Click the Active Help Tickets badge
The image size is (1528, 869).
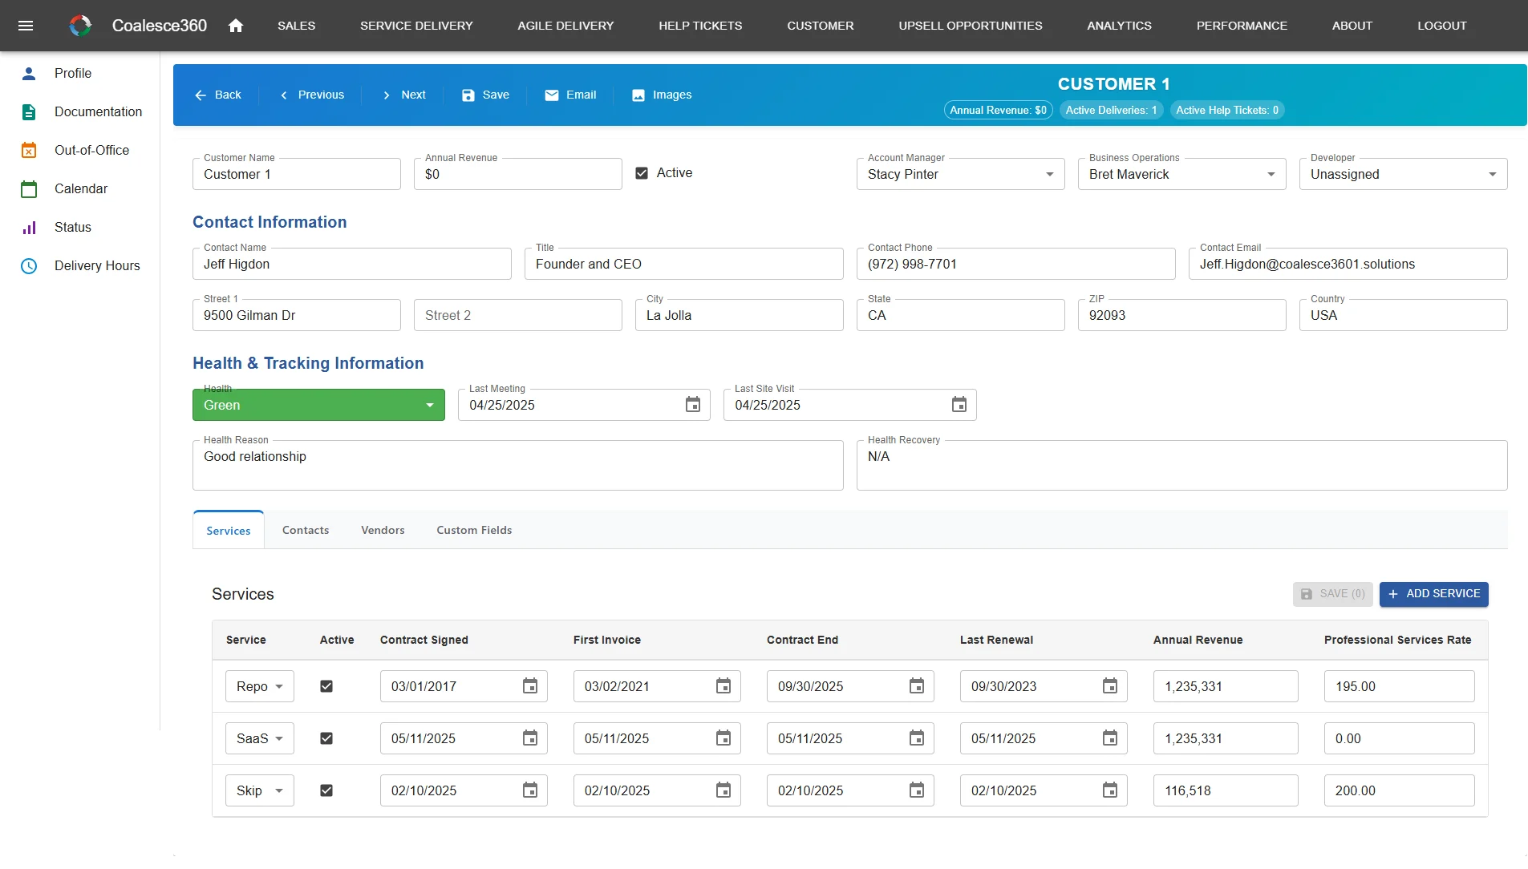[x=1227, y=111]
